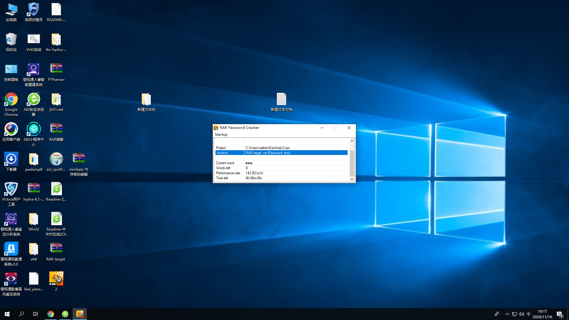Image resolution: width=569 pixels, height=320 pixels.
Task: Open the project file named 2
Action: coord(56,279)
